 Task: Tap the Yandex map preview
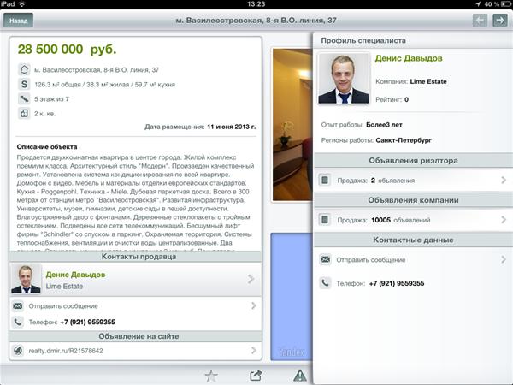(292, 297)
